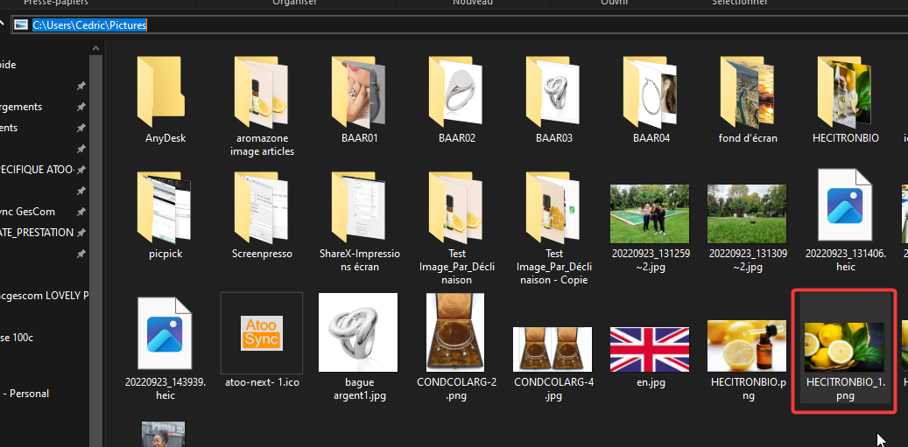The height and width of the screenshot is (447, 908).
Task: Open the fond d'écran folder
Action: point(748,100)
